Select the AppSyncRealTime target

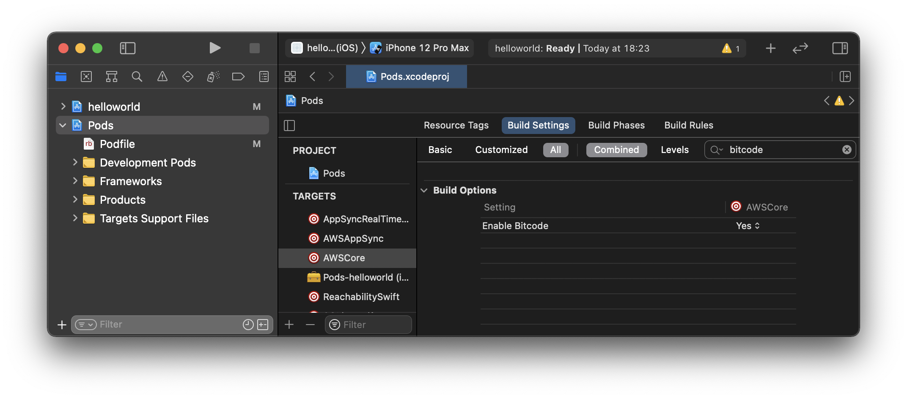click(x=347, y=219)
